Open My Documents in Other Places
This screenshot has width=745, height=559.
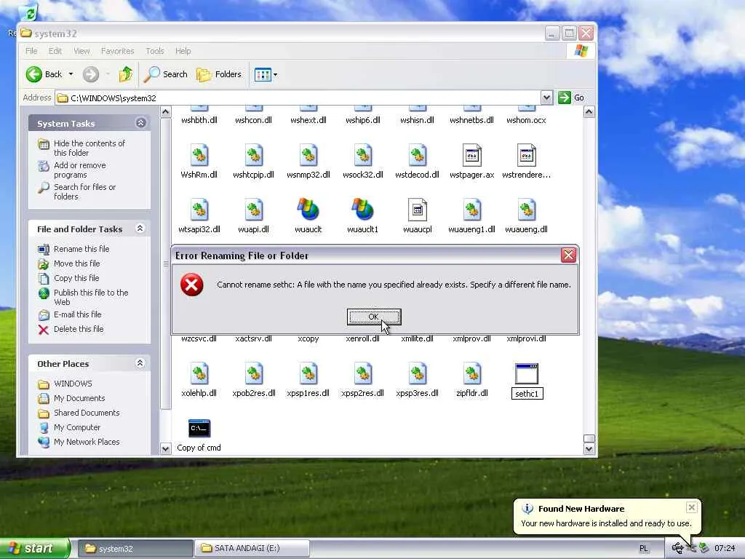click(x=79, y=398)
